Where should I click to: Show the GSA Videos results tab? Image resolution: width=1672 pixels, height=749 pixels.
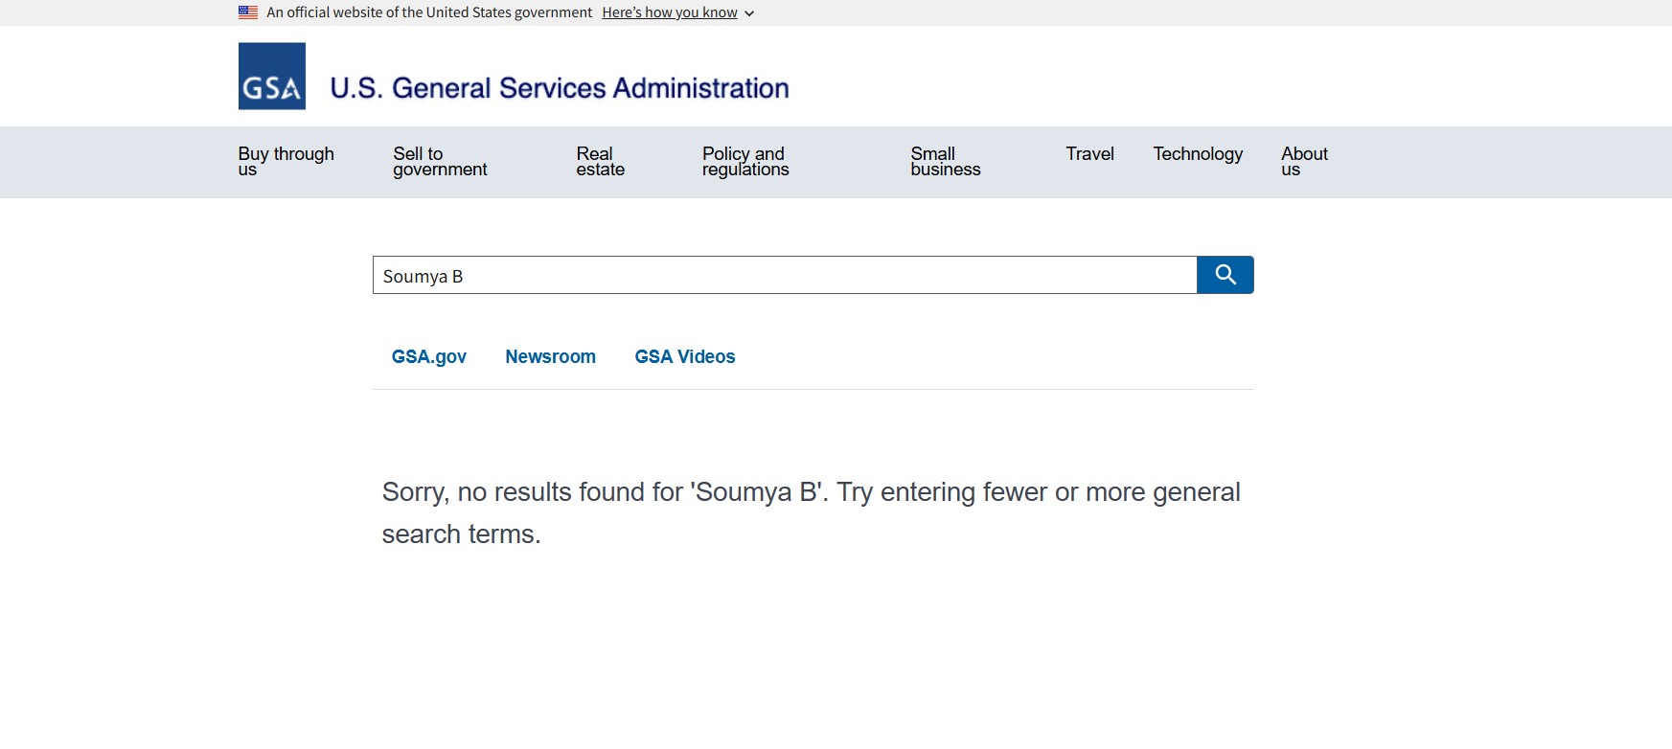(684, 356)
